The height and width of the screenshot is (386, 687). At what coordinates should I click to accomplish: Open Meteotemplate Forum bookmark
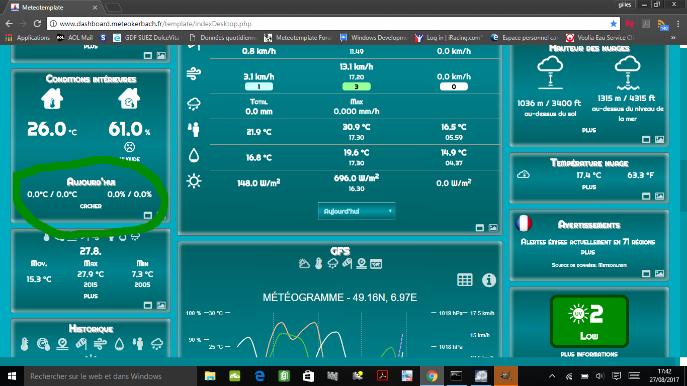click(298, 38)
